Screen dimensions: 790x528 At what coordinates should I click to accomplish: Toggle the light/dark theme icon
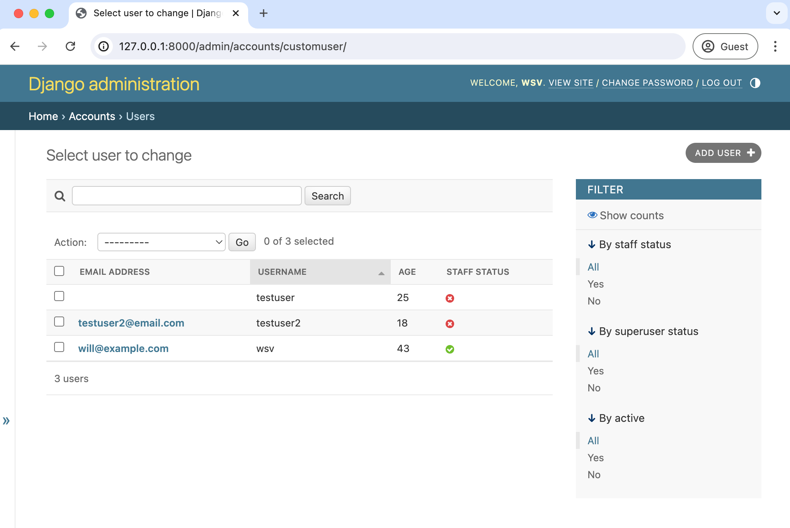coord(755,83)
